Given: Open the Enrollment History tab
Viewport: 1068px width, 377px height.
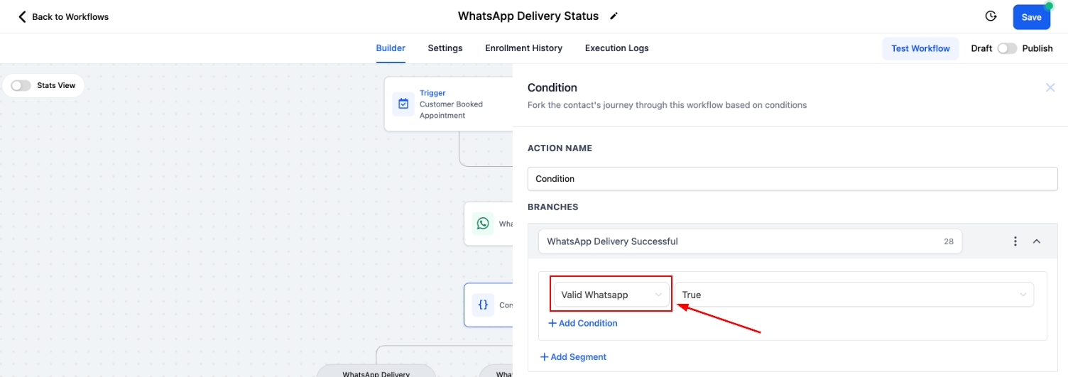Looking at the screenshot, I should pyautogui.click(x=523, y=48).
